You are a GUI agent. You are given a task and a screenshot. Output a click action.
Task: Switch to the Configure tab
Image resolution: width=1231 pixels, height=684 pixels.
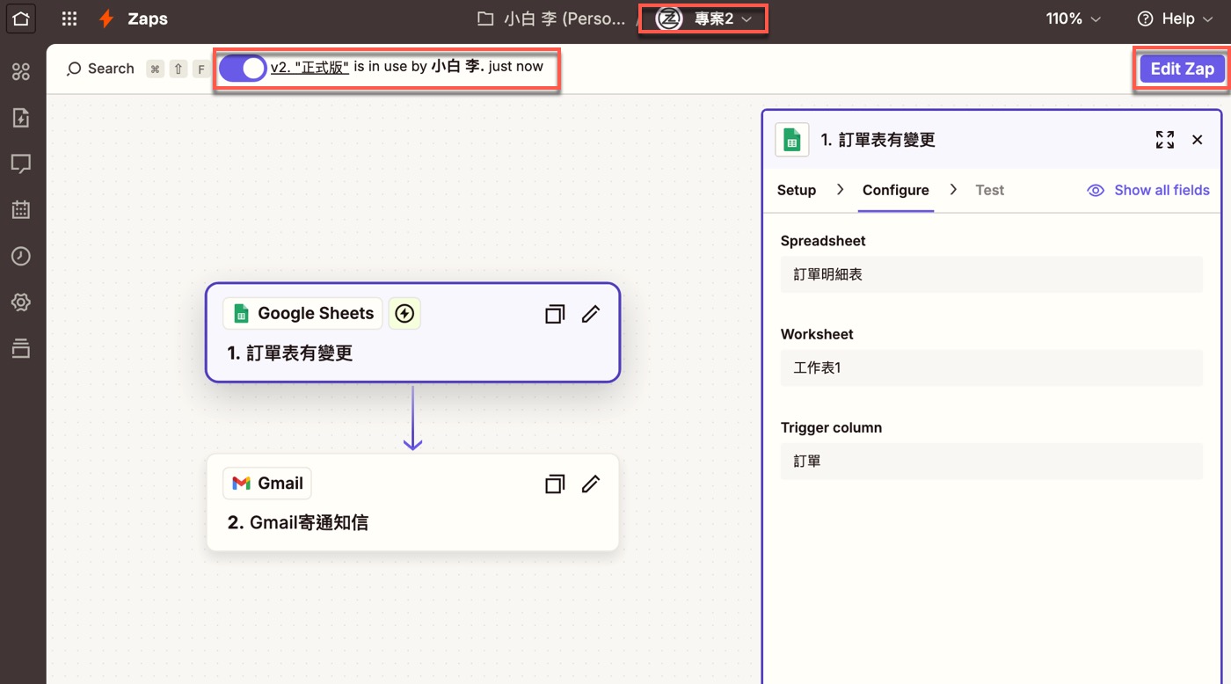click(895, 190)
